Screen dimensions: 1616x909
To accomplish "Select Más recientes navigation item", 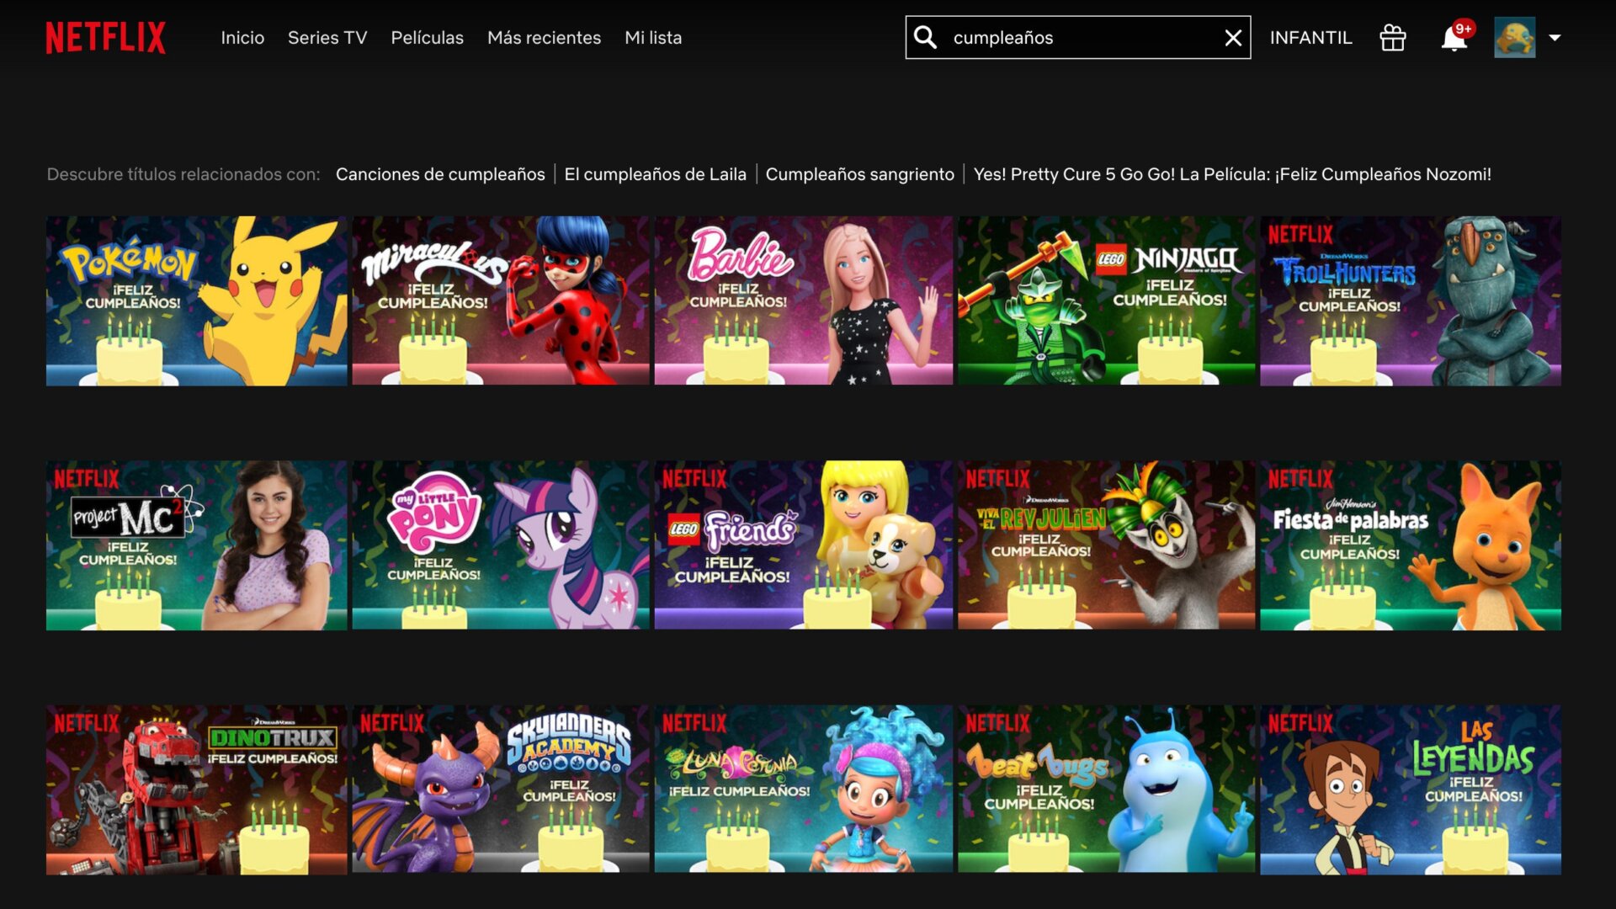I will [544, 38].
